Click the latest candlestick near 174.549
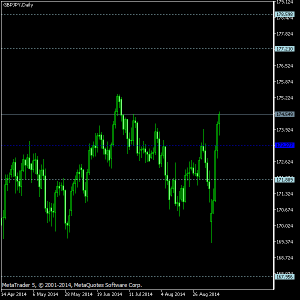The width and height of the screenshot is (300, 300). 219,119
